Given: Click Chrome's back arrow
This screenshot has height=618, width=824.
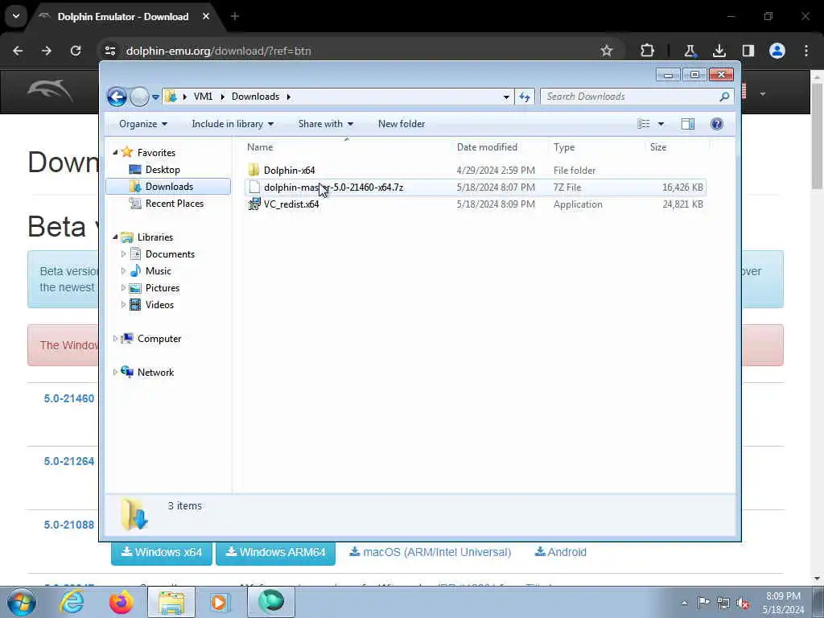Looking at the screenshot, I should [x=18, y=51].
